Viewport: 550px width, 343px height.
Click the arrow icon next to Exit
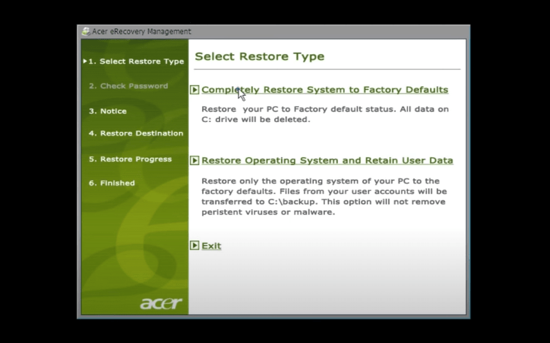(195, 245)
